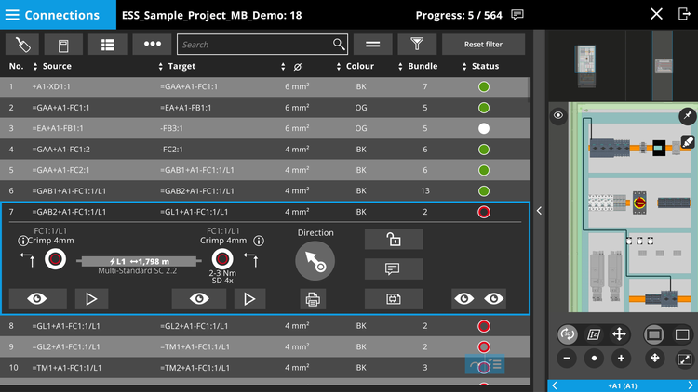Sort by Bundle column header
The image size is (698, 392).
(x=423, y=67)
